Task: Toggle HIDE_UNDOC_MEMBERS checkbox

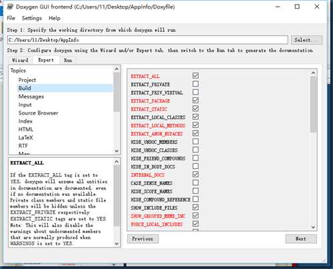Action: (x=195, y=141)
